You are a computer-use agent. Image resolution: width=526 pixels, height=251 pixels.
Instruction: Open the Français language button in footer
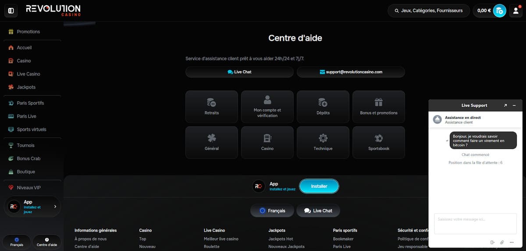tap(272, 211)
